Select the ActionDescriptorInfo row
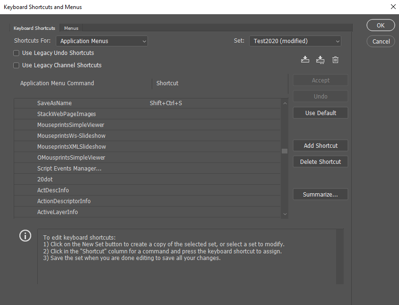 147,201
